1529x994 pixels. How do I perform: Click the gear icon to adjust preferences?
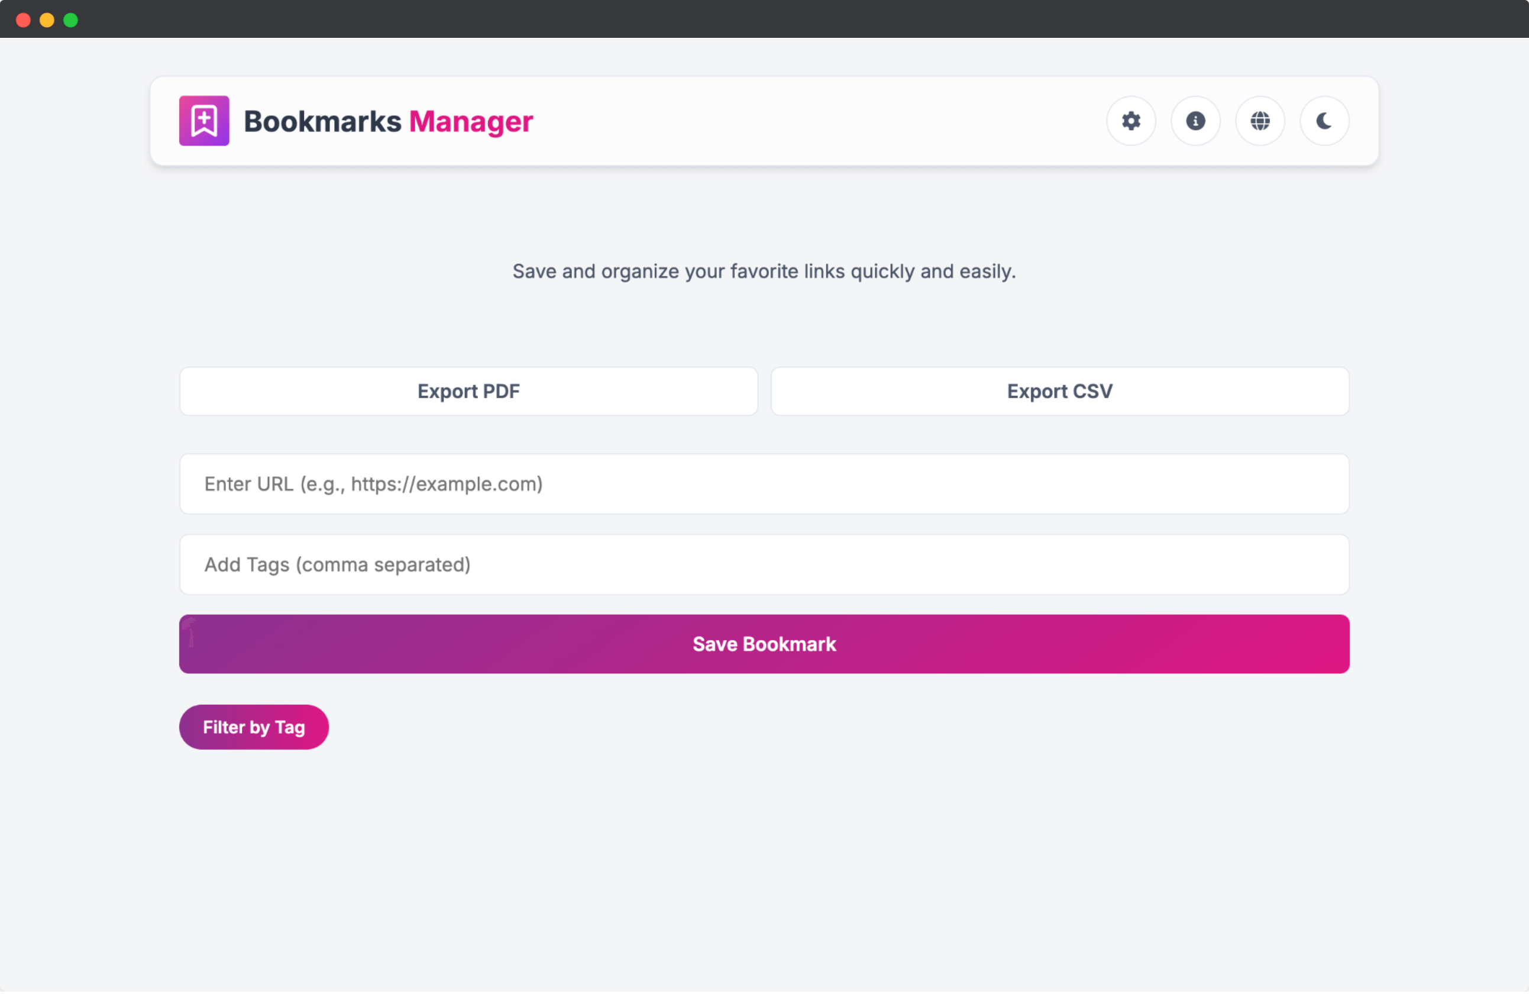(1131, 121)
